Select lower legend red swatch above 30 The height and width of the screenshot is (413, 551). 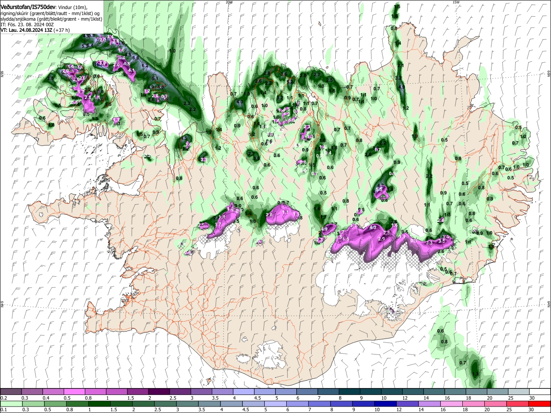click(x=540, y=404)
